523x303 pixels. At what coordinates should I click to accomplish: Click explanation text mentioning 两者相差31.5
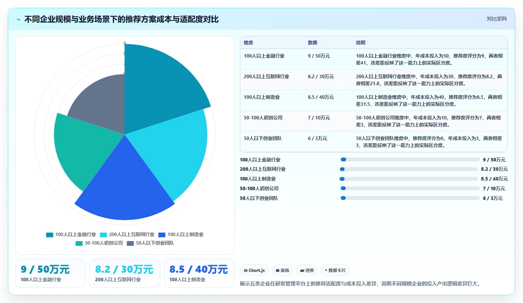[x=429, y=100]
